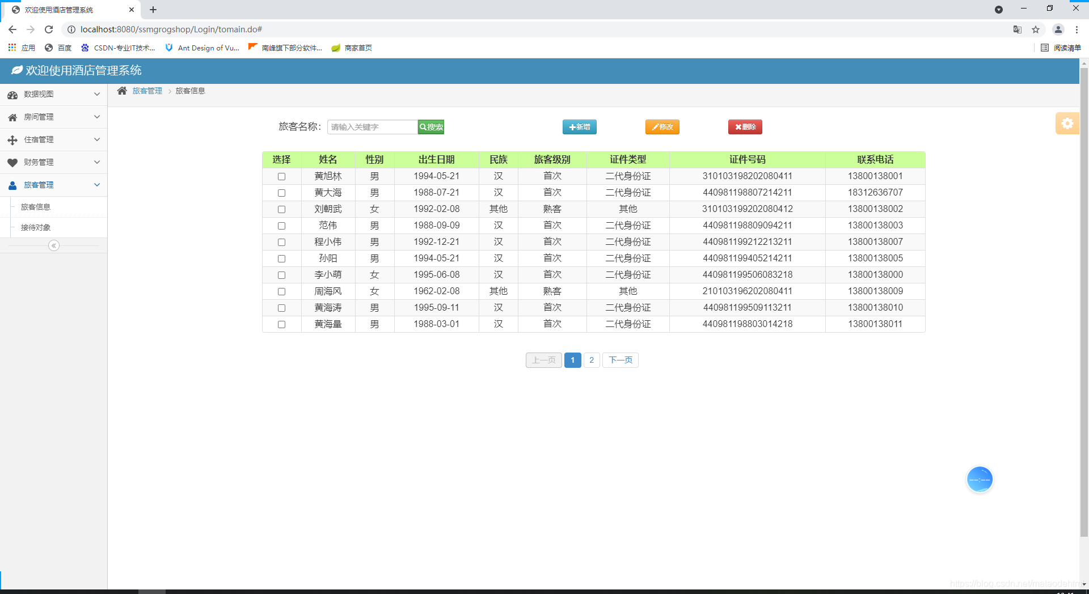Open the 百度 bookmark
This screenshot has width=1089, height=594.
[x=58, y=48]
